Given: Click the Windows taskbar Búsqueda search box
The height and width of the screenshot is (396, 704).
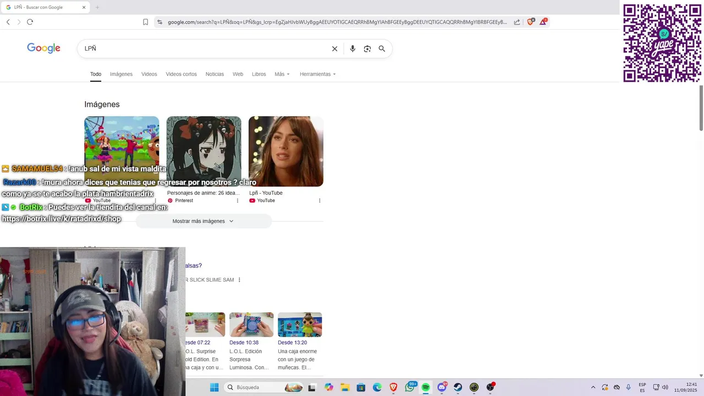Looking at the screenshot, I should click(x=264, y=387).
